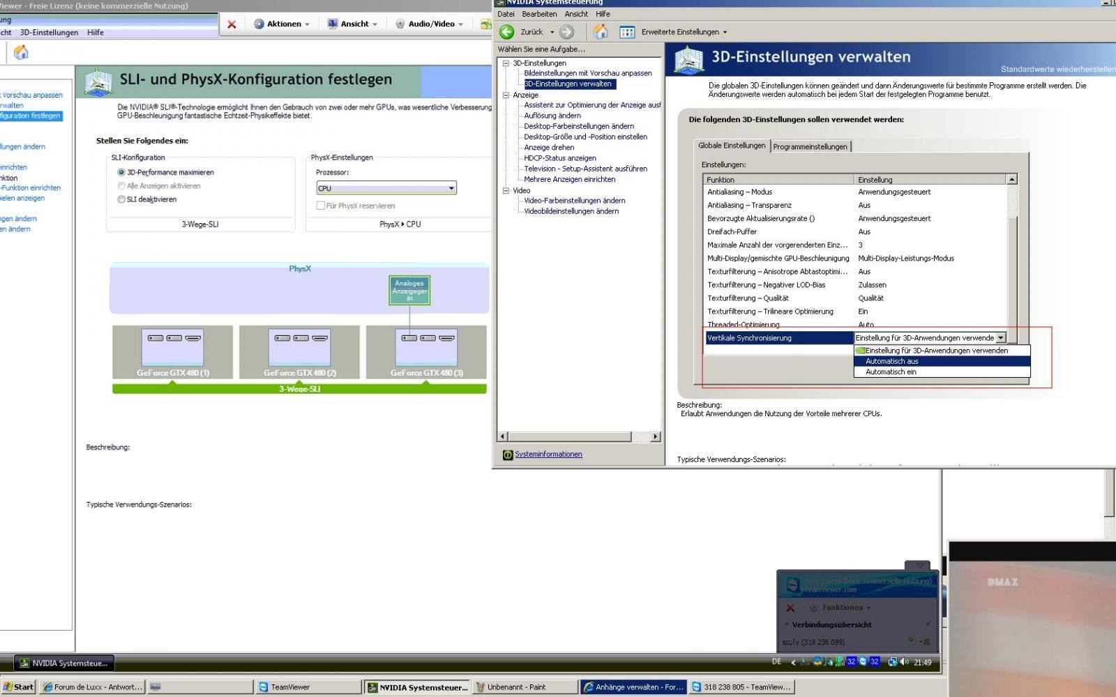Open Unbenannt - Paint from taskbar
1116x697 pixels.
click(524, 687)
